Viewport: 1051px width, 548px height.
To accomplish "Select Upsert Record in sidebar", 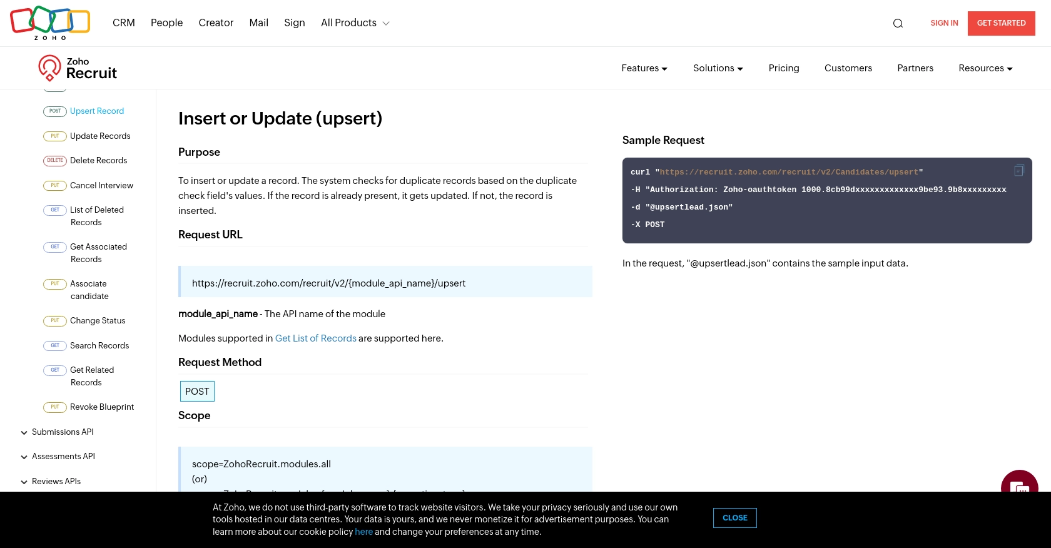I will click(x=97, y=111).
